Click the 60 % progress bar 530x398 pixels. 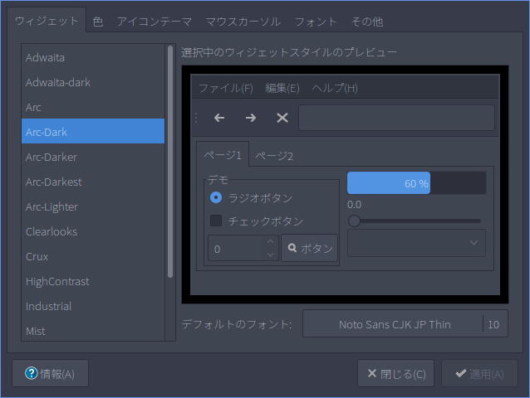point(417,182)
